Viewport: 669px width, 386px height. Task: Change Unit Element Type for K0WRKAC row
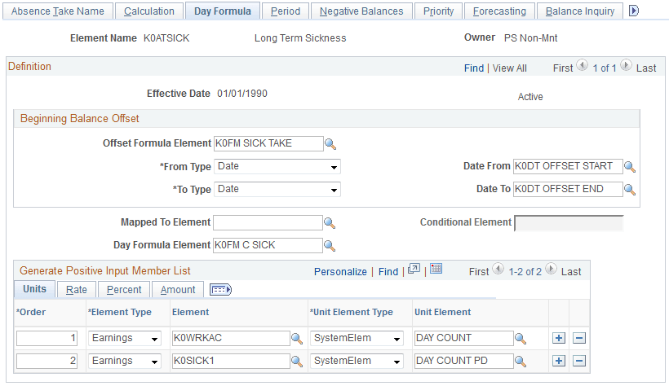[357, 338]
